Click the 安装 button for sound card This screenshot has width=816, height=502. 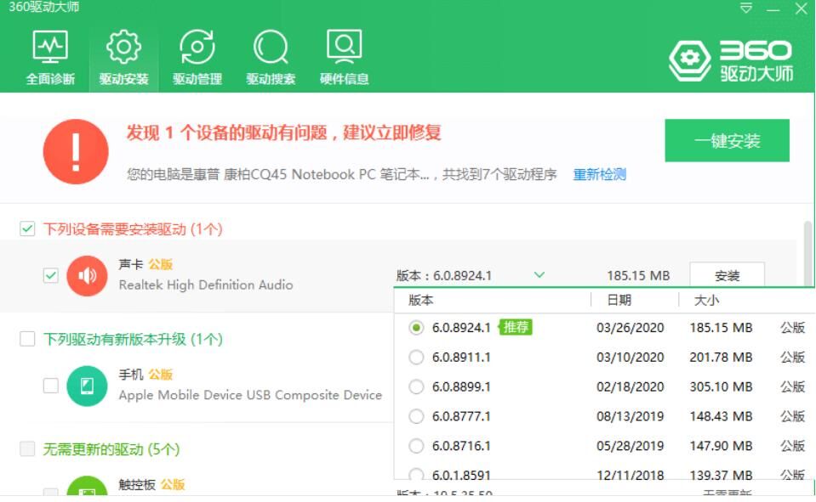pyautogui.click(x=727, y=275)
